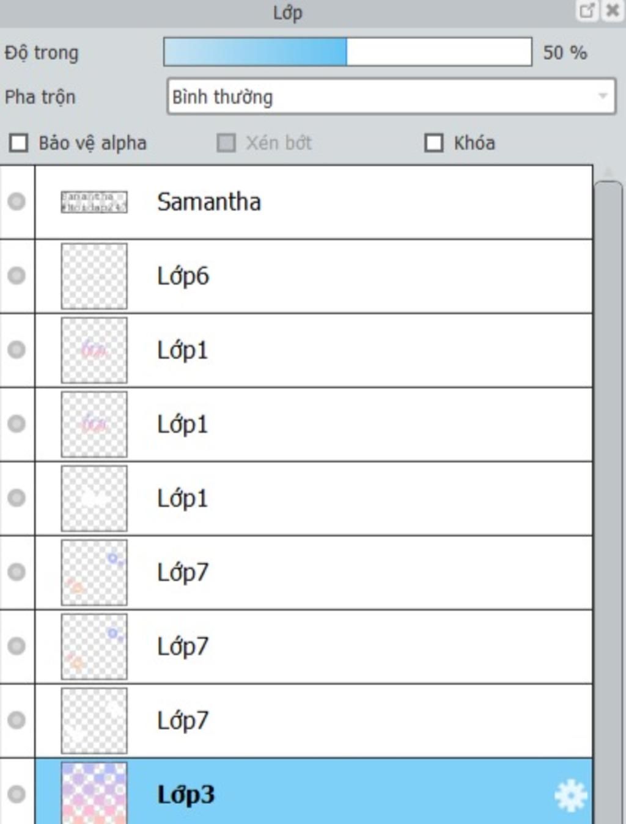626x824 pixels.
Task: Select the Samantha layer row
Action: (314, 202)
